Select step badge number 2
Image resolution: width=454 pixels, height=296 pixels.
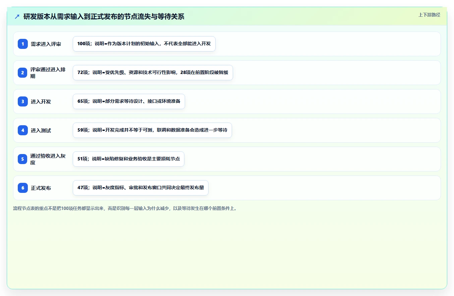click(23, 73)
